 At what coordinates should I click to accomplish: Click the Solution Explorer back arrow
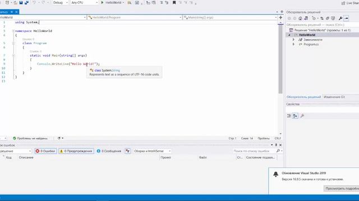(289, 18)
